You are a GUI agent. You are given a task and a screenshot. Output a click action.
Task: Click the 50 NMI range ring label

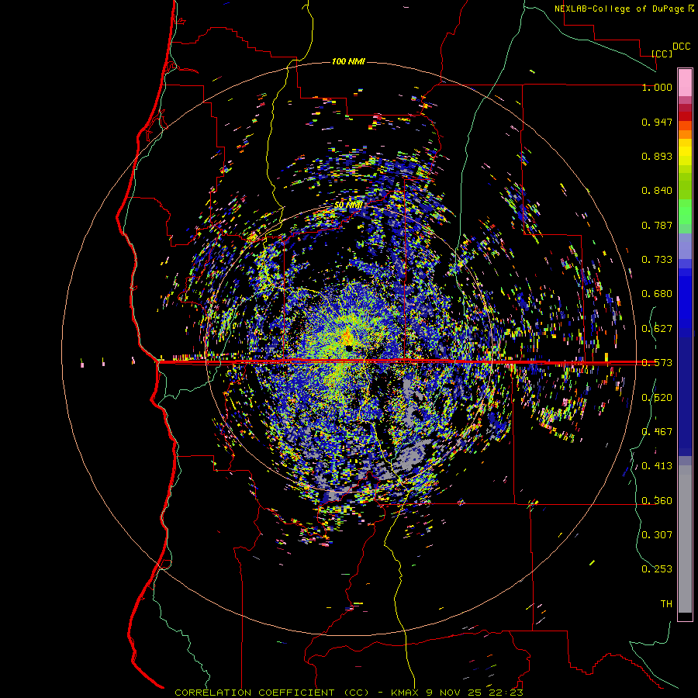pos(348,206)
